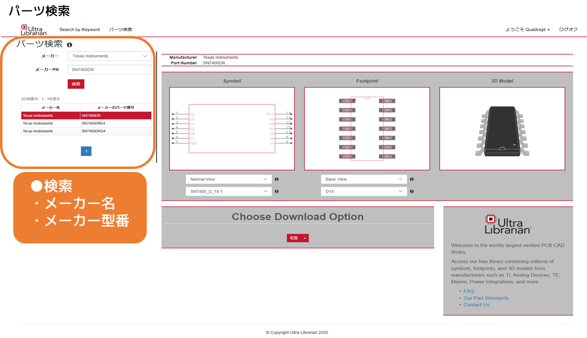Open the メーカー Texas Instruments dropdown
Image resolution: width=587 pixels, height=338 pixels.
click(109, 56)
